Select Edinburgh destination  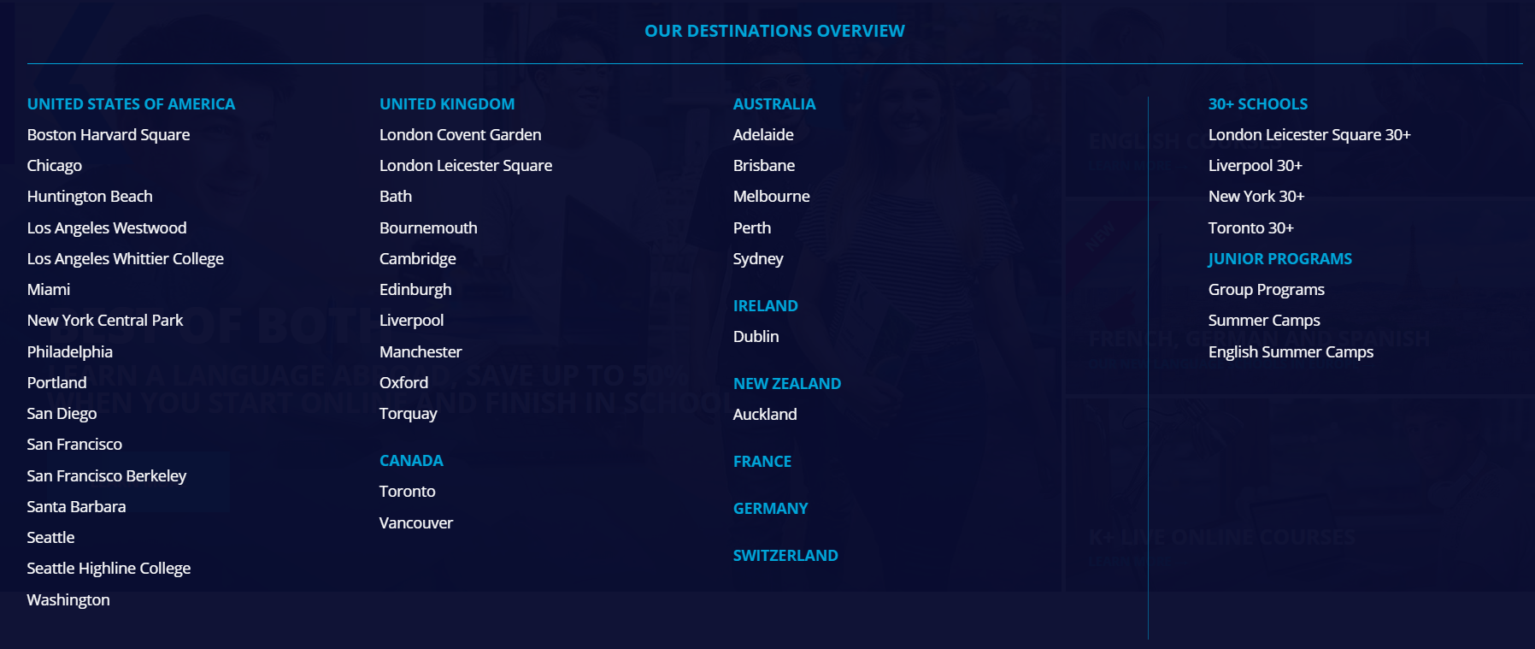click(415, 289)
